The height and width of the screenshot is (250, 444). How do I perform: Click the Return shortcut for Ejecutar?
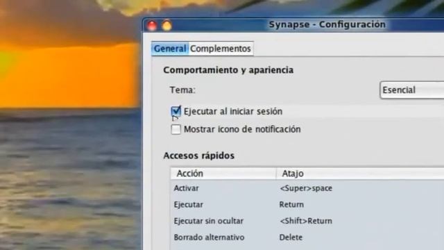[291, 204]
